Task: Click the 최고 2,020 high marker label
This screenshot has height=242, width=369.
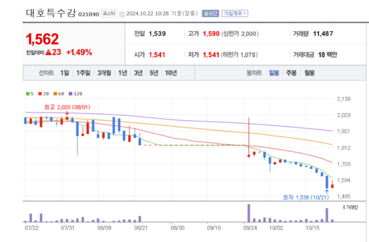Action: click(67, 107)
